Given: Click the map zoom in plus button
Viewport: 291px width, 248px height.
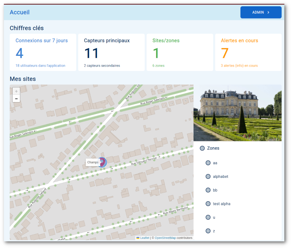Looking at the screenshot, I should (x=16, y=91).
